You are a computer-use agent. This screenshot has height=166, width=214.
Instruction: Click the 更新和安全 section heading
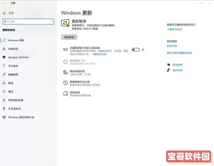[x=9, y=30]
